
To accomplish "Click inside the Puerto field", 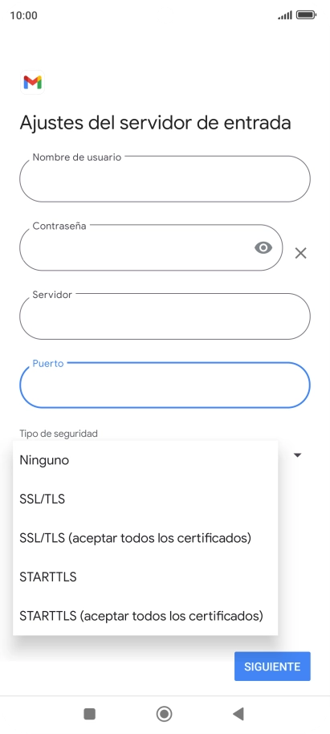I will [x=165, y=385].
